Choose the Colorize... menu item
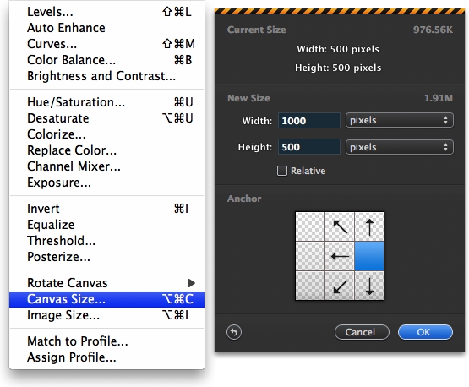 [107, 134]
